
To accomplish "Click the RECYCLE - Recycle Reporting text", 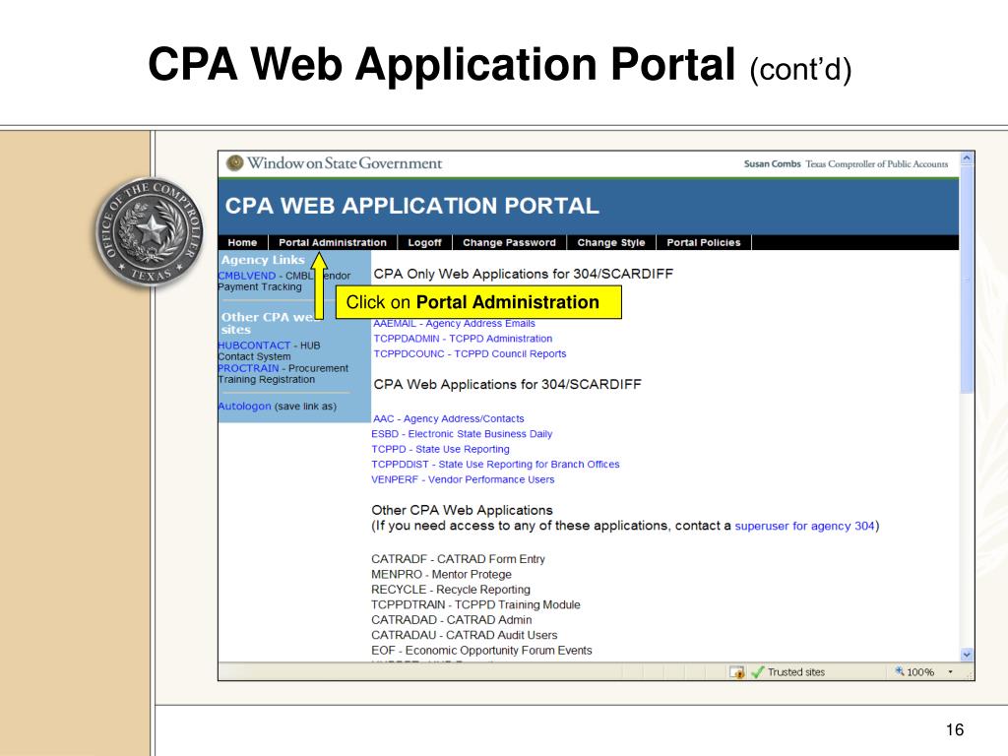I will coord(451,590).
